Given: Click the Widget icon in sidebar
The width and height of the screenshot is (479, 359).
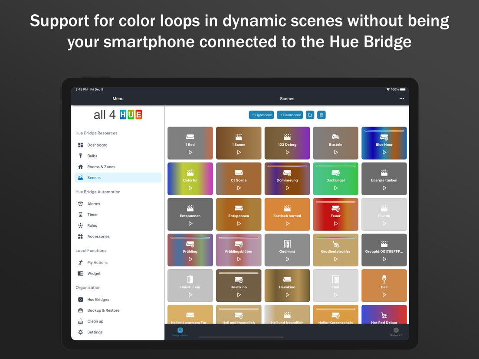Looking at the screenshot, I should 80,274.
